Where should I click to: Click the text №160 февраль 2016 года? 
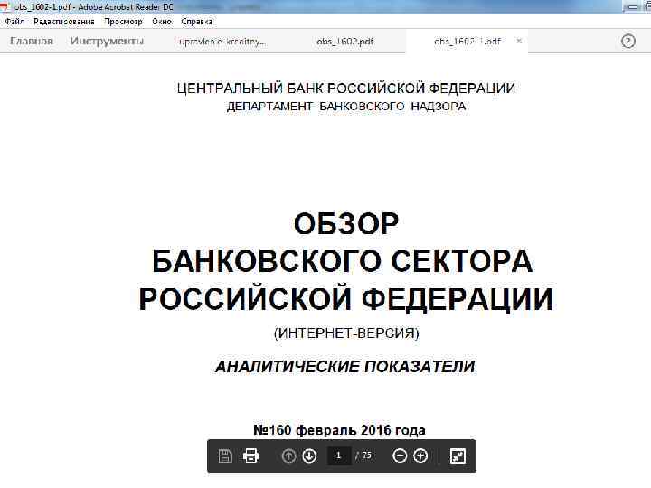339,430
